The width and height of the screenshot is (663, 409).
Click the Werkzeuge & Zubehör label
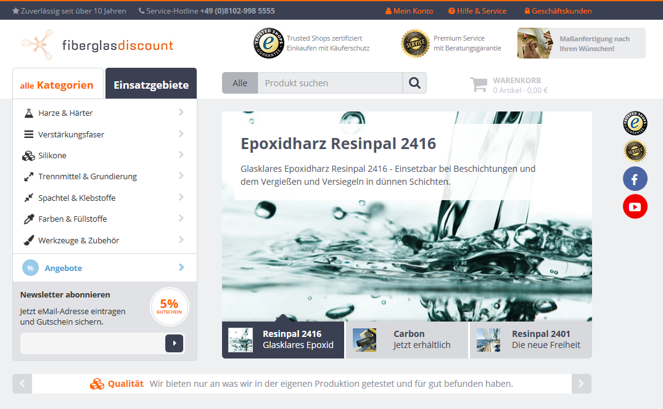coord(79,241)
